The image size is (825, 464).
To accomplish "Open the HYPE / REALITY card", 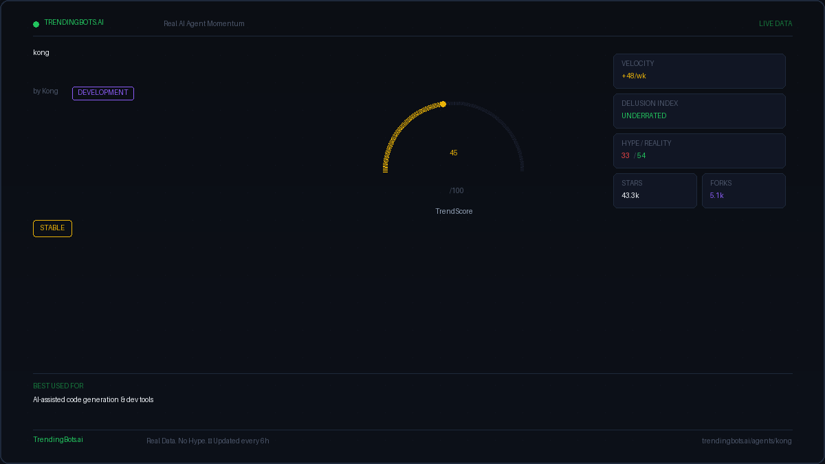I will tap(699, 151).
